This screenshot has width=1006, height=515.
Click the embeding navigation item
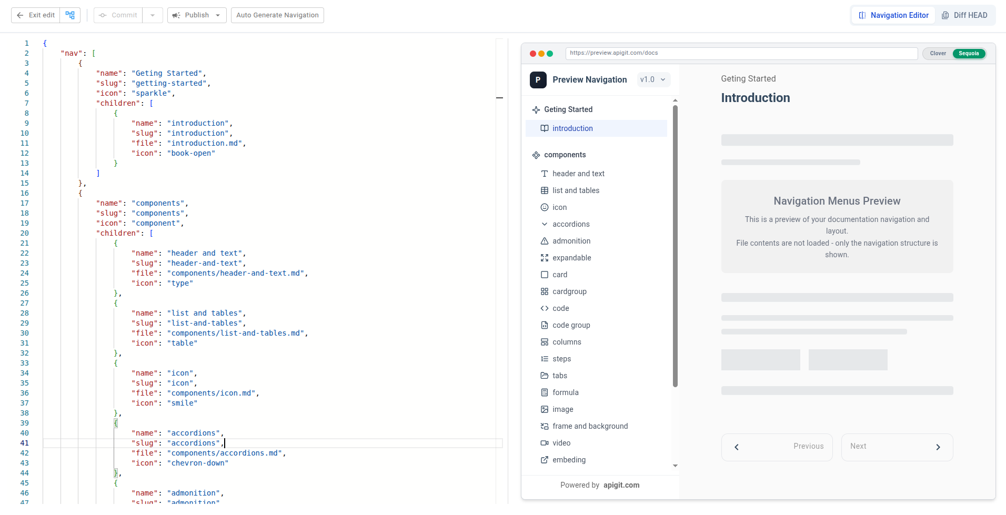click(x=596, y=460)
